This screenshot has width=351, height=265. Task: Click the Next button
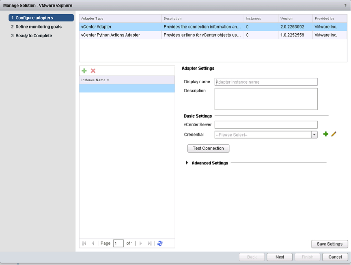click(280, 257)
